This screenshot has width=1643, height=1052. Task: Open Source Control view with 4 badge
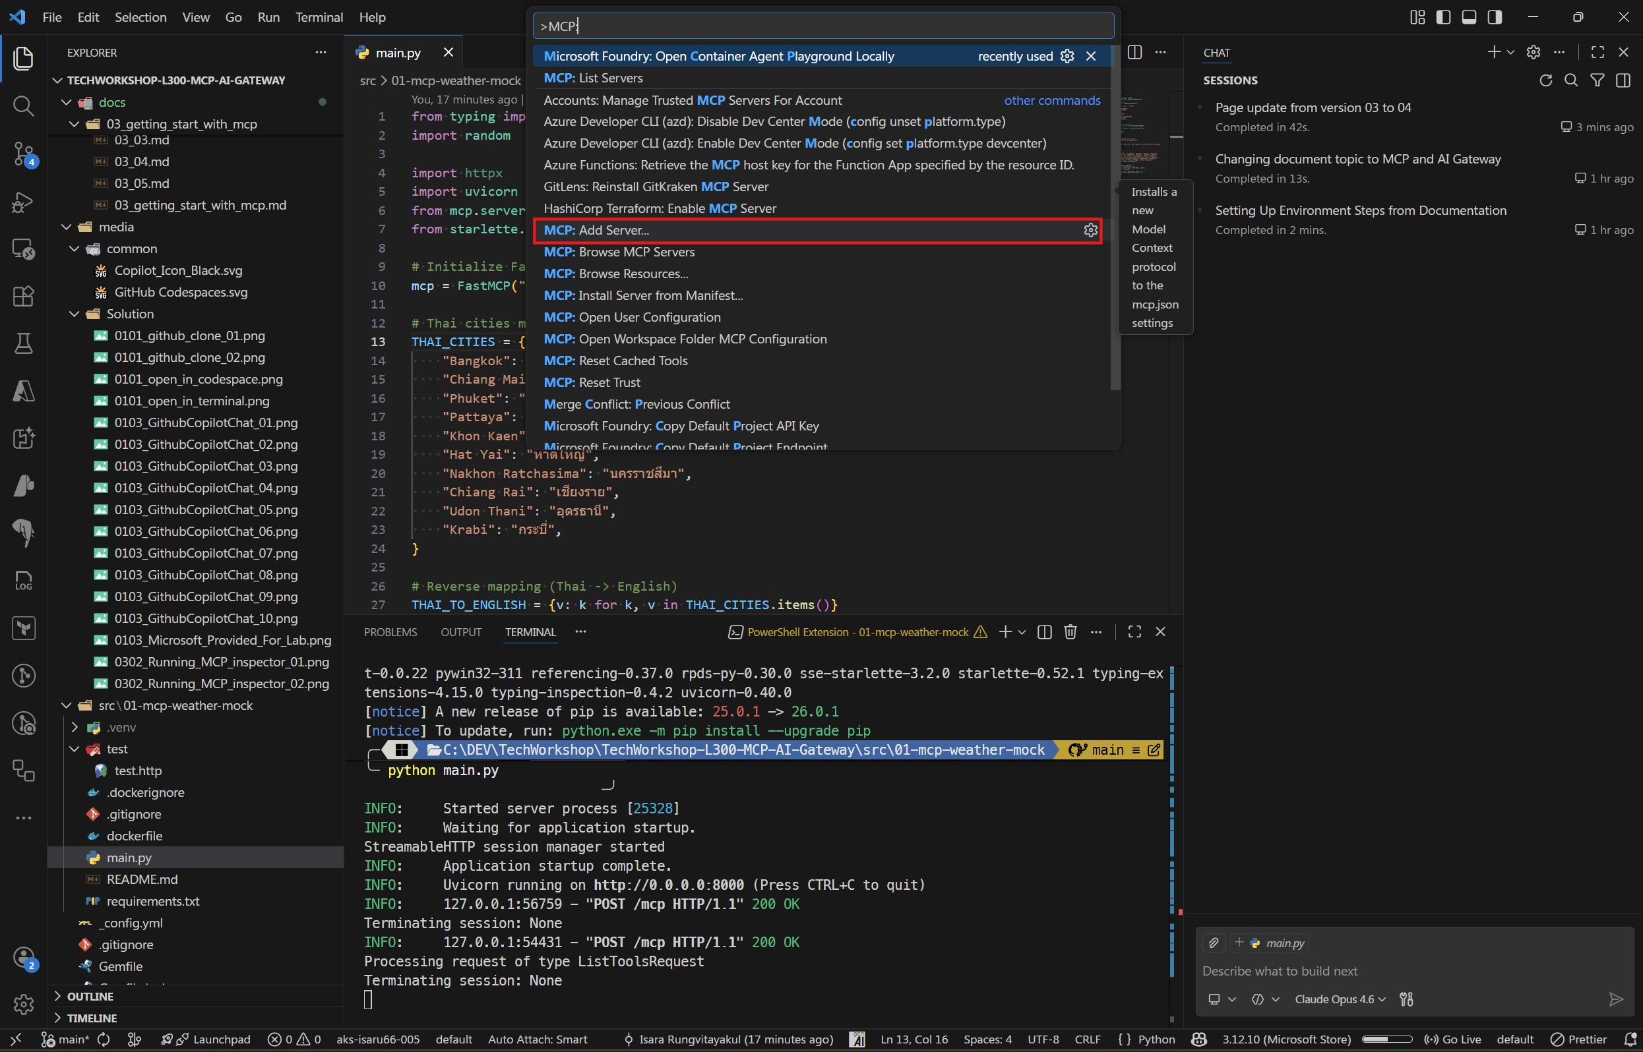(x=23, y=154)
